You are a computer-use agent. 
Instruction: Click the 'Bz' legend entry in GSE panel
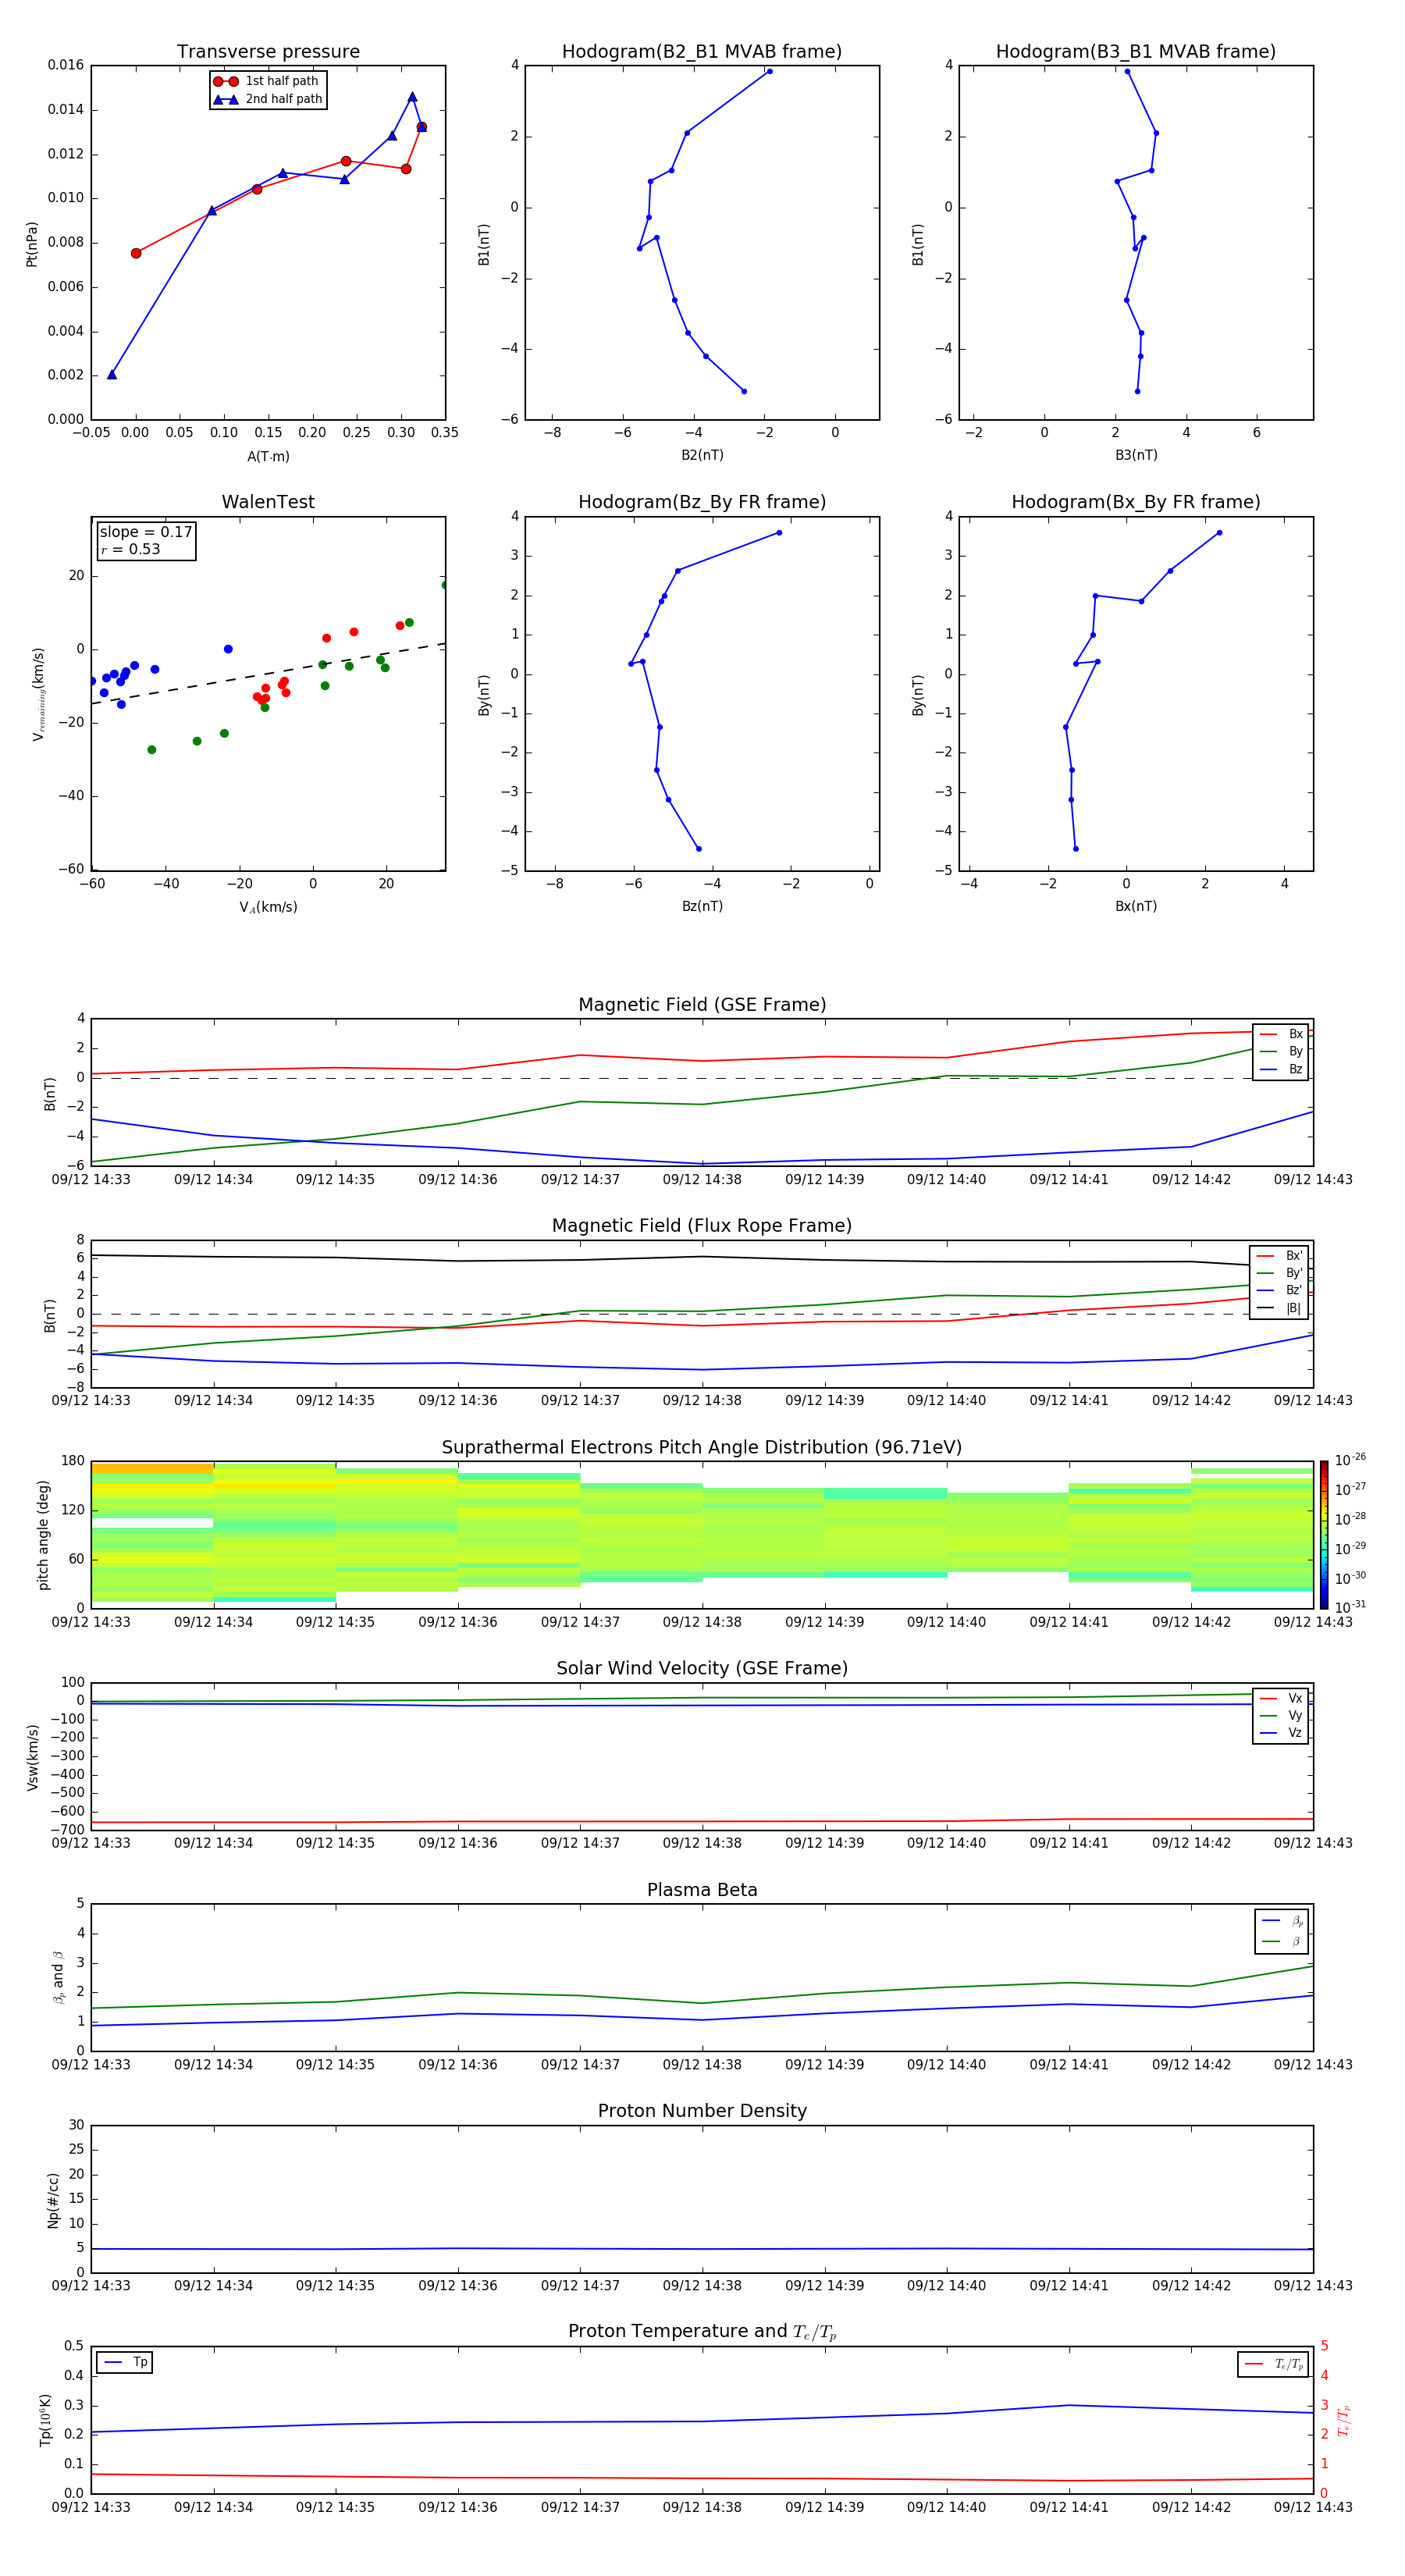point(1281,1069)
